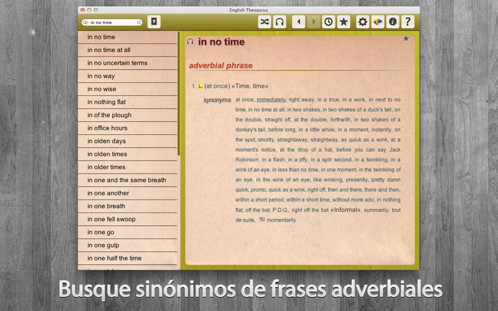Select 'in one and the same breath' entry
This screenshot has height=311, width=498.
point(128,180)
